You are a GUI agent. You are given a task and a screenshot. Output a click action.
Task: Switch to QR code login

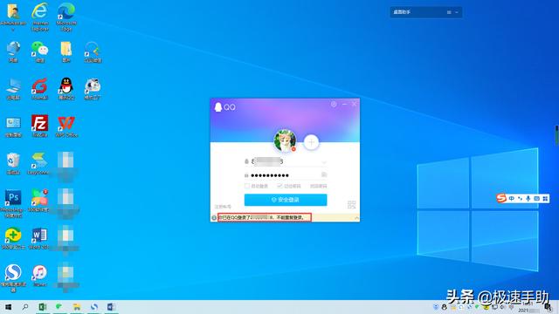click(351, 205)
